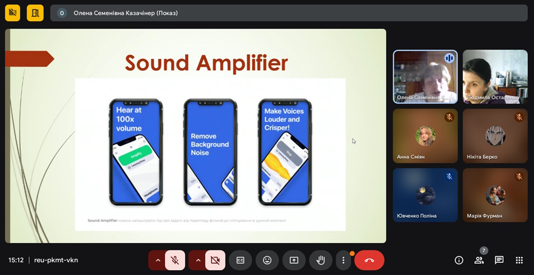Click the yellow hide-presentation icon
Screen dimensions: 534x275
click(x=13, y=13)
